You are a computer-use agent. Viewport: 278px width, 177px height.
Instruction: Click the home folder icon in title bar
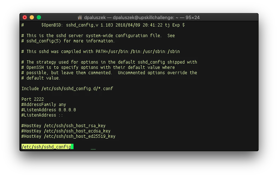pyautogui.click(x=80, y=17)
